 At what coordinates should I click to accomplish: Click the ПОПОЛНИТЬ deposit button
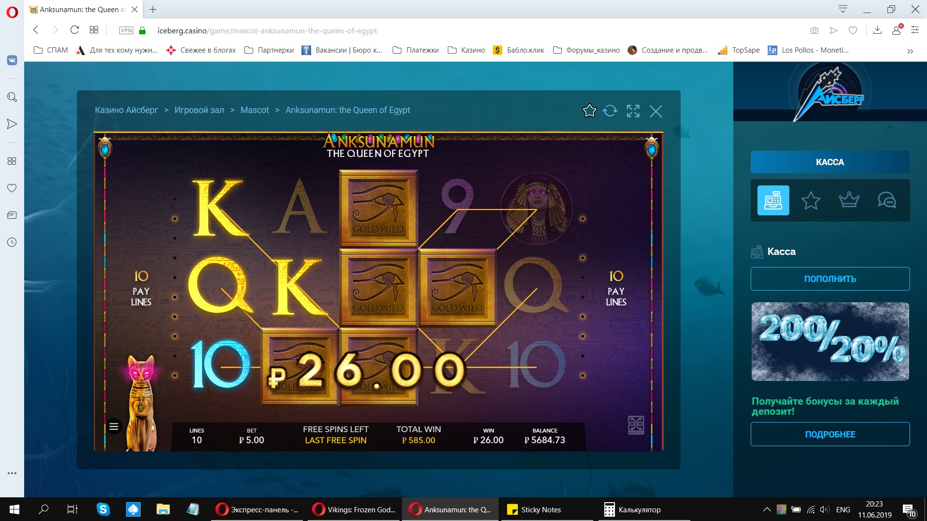830,279
